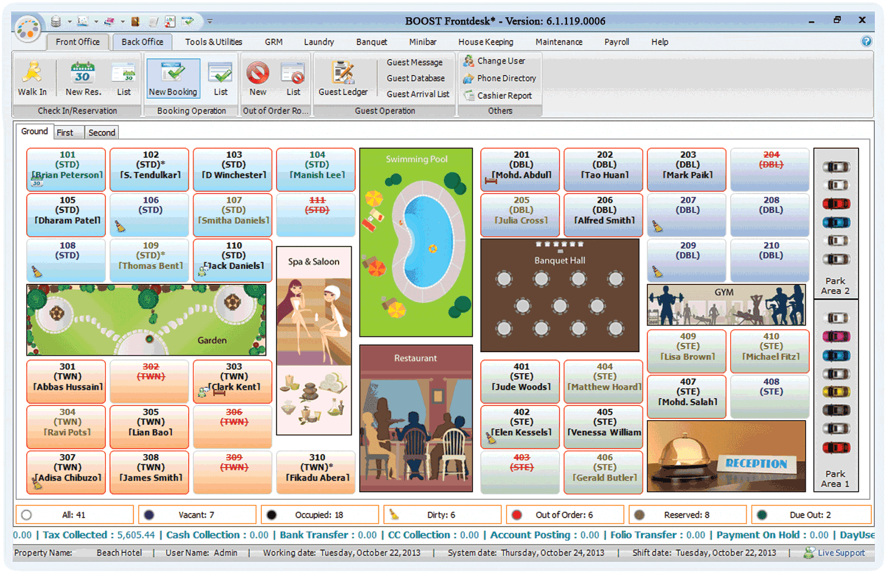Viewport: 886px width, 573px height.
Task: Click the abc document icon in quick access toolbar
Action: [x=170, y=21]
